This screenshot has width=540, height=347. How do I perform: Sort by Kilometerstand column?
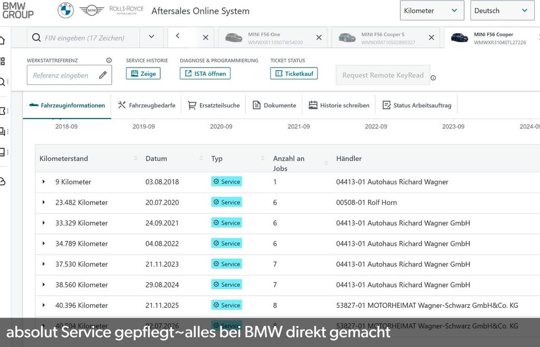point(136,158)
